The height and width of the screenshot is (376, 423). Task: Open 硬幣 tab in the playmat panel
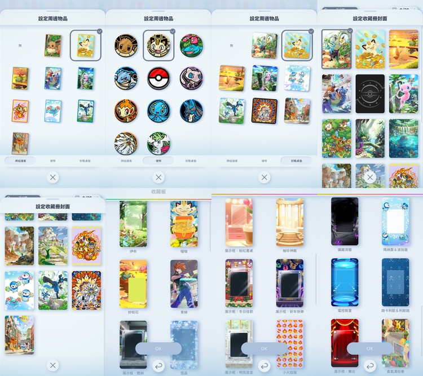(265, 161)
